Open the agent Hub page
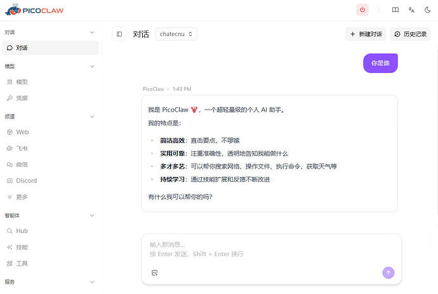This screenshot has height=294, width=438. pyautogui.click(x=50, y=231)
